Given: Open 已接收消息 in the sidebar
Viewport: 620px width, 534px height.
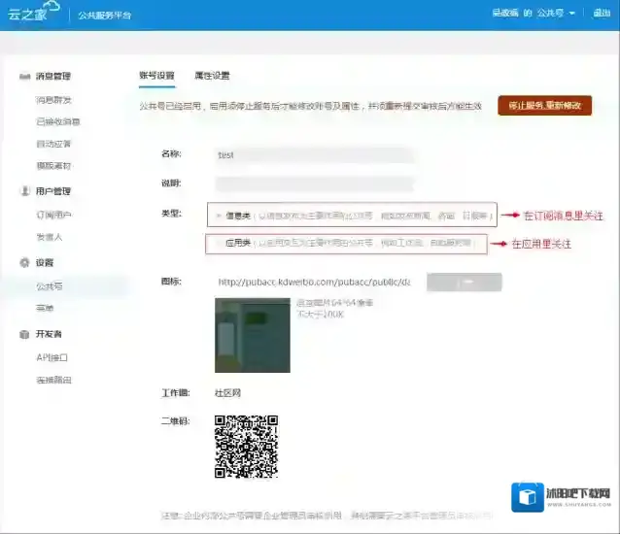Looking at the screenshot, I should (58, 121).
